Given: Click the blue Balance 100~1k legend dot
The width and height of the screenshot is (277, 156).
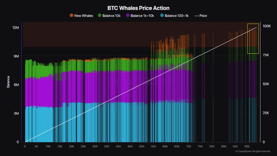Looking at the screenshot, I should pyautogui.click(x=162, y=16).
